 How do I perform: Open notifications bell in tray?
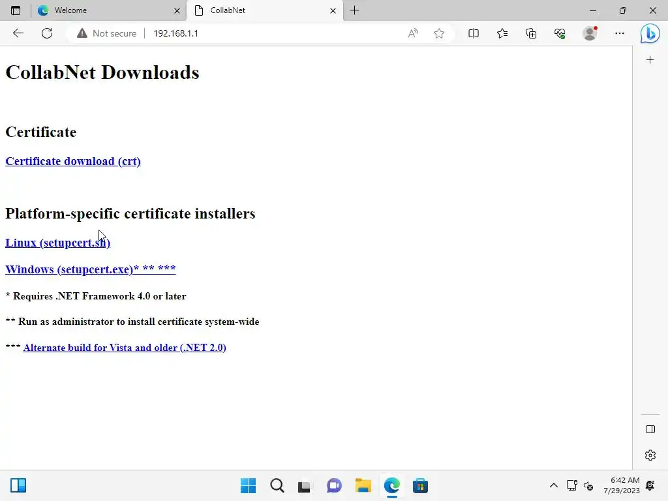click(650, 485)
